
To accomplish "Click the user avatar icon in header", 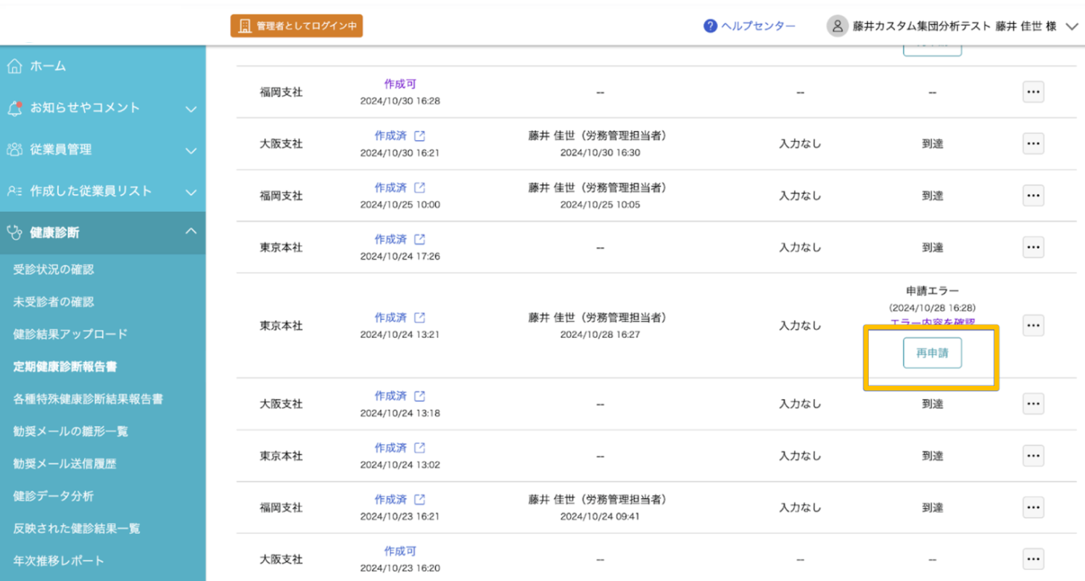I will [837, 26].
